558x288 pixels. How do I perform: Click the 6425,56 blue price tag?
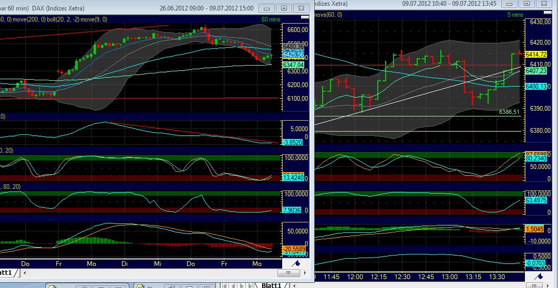tap(294, 55)
